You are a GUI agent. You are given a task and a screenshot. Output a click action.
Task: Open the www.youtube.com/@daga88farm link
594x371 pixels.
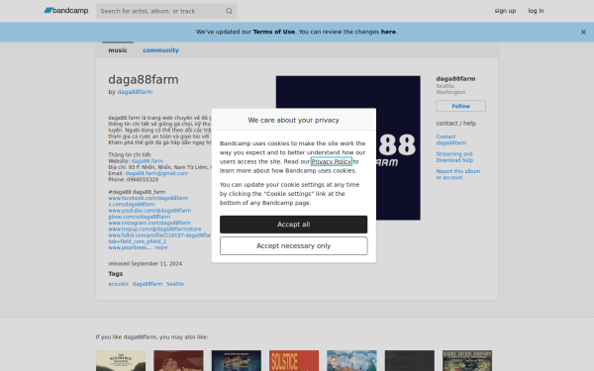149,211
